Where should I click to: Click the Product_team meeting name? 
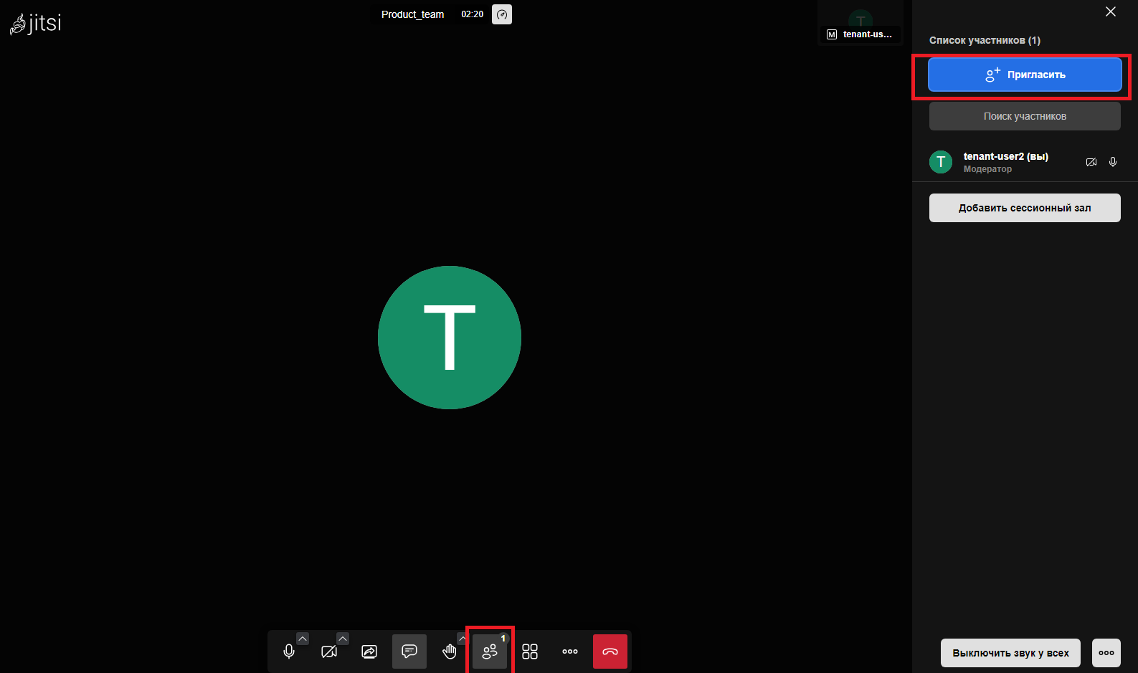[x=412, y=14]
